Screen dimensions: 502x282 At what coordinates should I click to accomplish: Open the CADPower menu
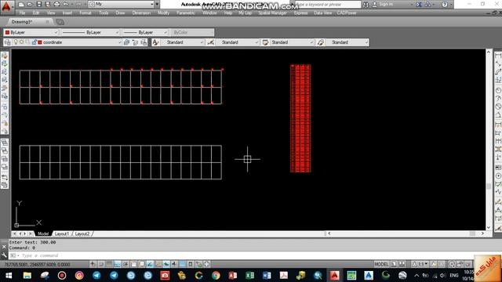coord(347,13)
